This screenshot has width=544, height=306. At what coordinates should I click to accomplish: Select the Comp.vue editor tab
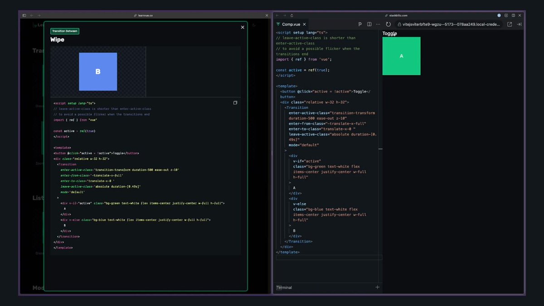(x=290, y=24)
